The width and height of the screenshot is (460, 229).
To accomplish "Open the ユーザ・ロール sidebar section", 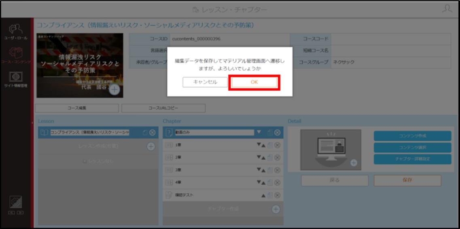I will point(15,32).
